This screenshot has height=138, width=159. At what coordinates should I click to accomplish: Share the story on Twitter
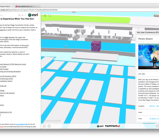pyautogui.click(x=22, y=15)
